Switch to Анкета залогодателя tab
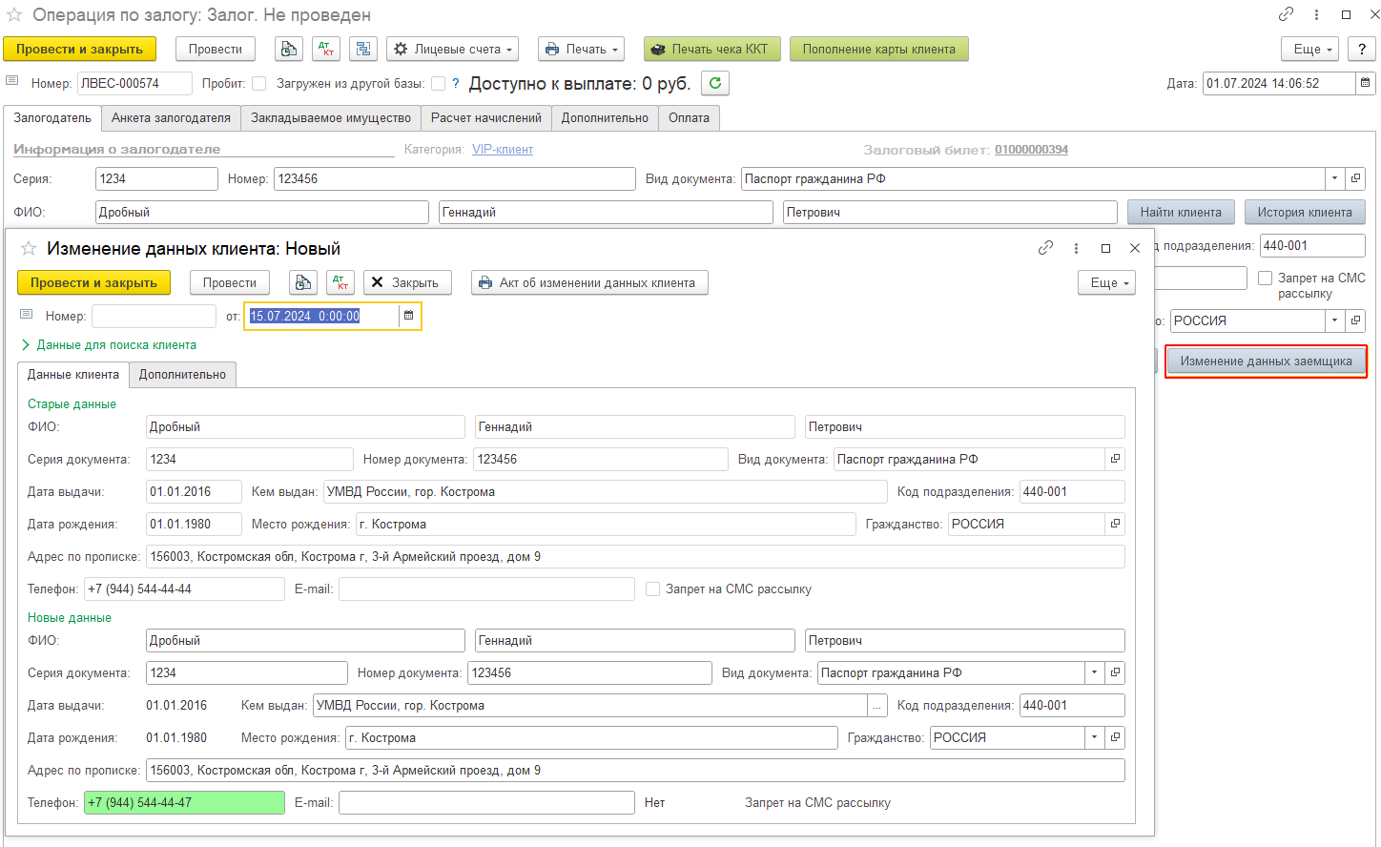 tap(171, 117)
